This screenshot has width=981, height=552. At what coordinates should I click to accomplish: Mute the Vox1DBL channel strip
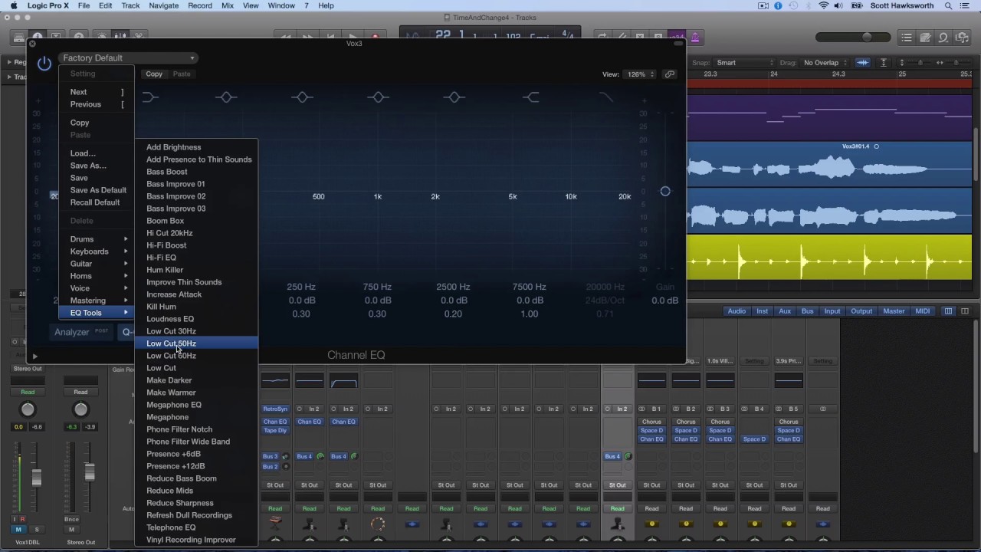click(18, 530)
